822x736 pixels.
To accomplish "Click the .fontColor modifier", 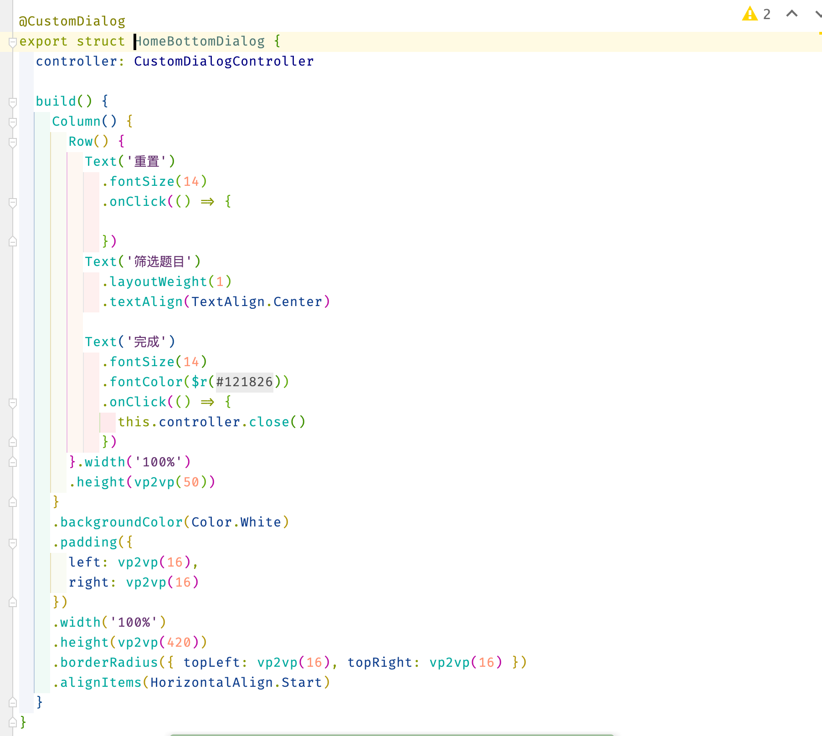I will pyautogui.click(x=142, y=382).
